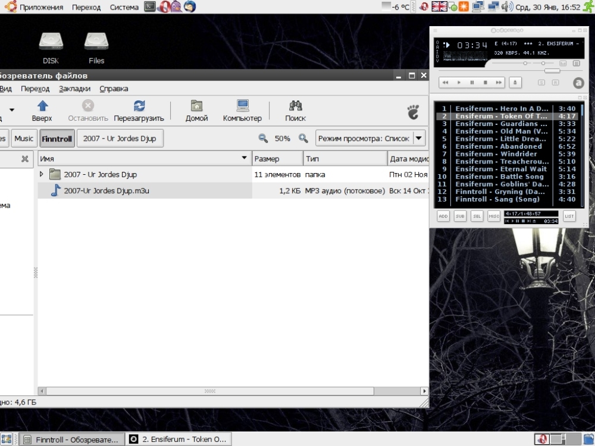Click the show desktop button on the bottom panel
The width and height of the screenshot is (595, 446).
7,439
